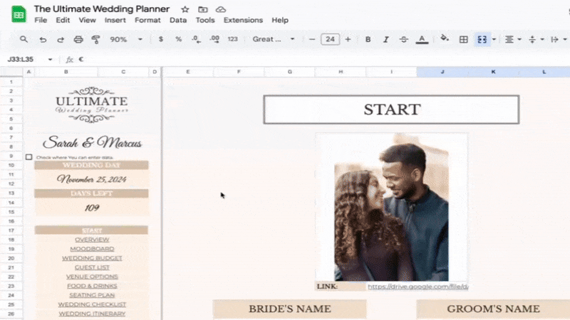Click the font size field showing 24
The width and height of the screenshot is (570, 320).
click(x=330, y=40)
